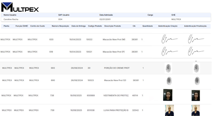This screenshot has width=212, height=116.
Task: Click the Nome Usuário header label
Action: [10, 15]
